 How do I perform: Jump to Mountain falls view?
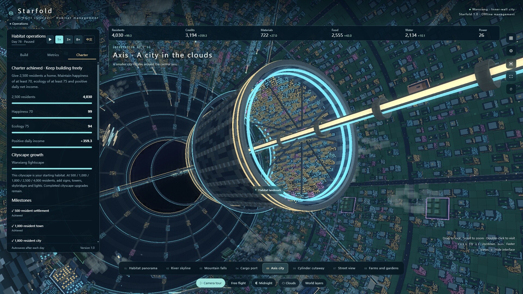coord(213,268)
